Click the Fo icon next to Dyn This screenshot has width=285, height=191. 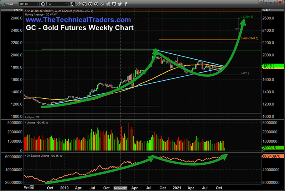(32, 187)
